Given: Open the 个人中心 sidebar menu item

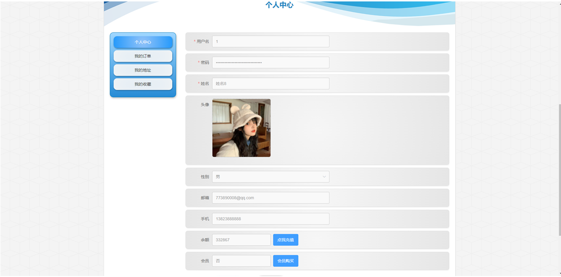Looking at the screenshot, I should [143, 42].
